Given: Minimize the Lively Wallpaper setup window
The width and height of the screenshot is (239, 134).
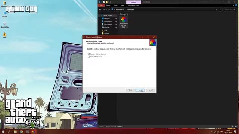Looking at the screenshot, I should click(x=142, y=37).
